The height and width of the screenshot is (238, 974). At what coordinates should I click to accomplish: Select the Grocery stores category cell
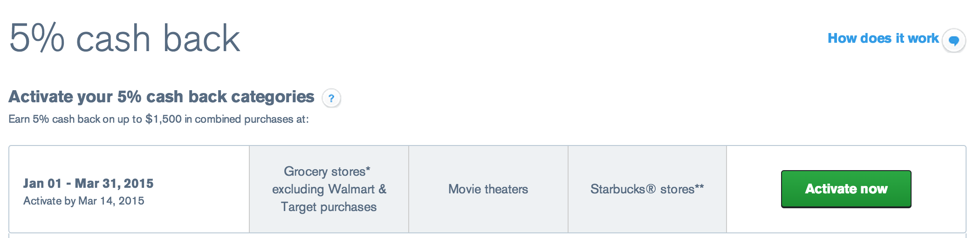(x=329, y=189)
